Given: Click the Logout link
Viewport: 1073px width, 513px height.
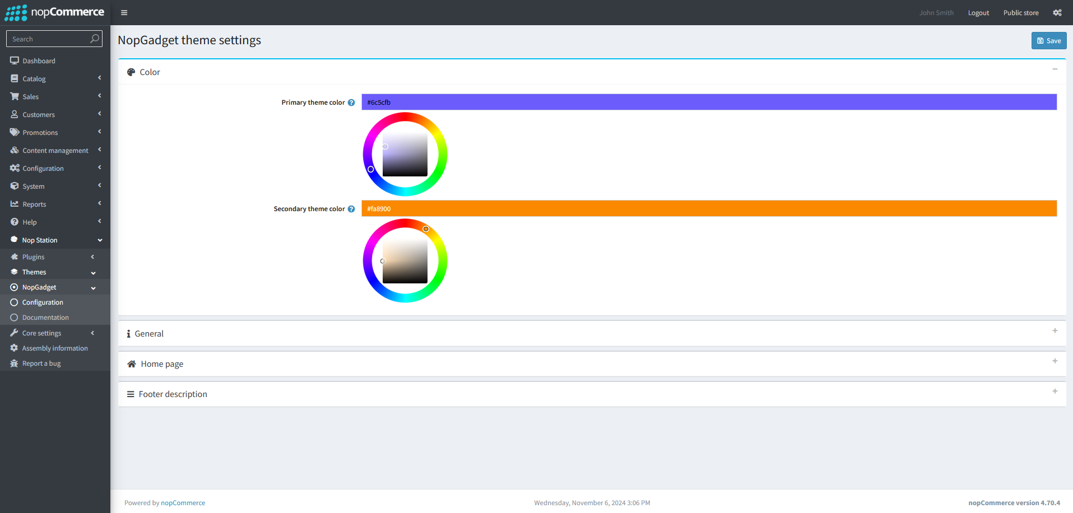Looking at the screenshot, I should (x=978, y=13).
